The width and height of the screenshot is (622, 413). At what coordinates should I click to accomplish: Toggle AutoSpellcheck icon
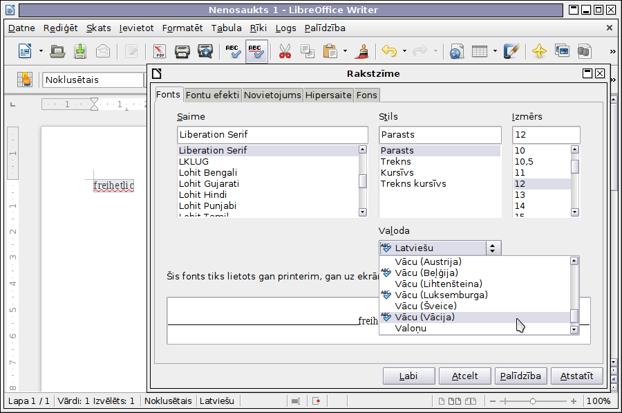click(256, 51)
